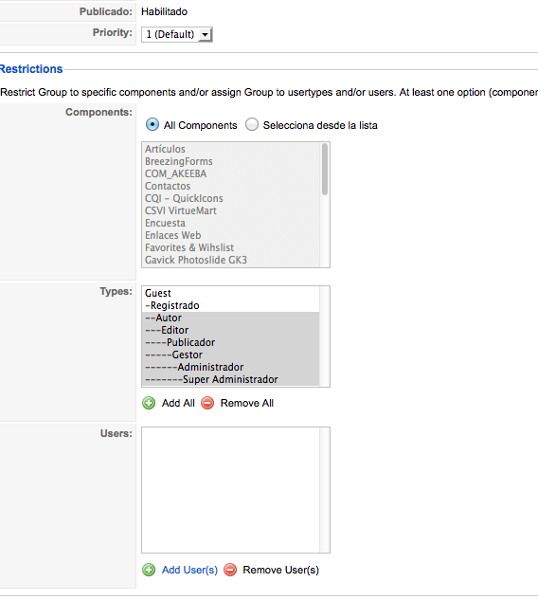This screenshot has width=538, height=600.
Task: Select Super Administrador user type
Action: tap(230, 379)
